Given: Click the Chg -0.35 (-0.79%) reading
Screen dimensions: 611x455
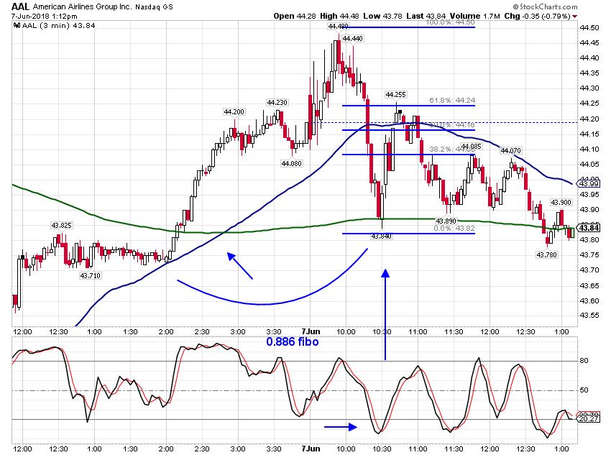Looking at the screenshot, I should coord(537,16).
